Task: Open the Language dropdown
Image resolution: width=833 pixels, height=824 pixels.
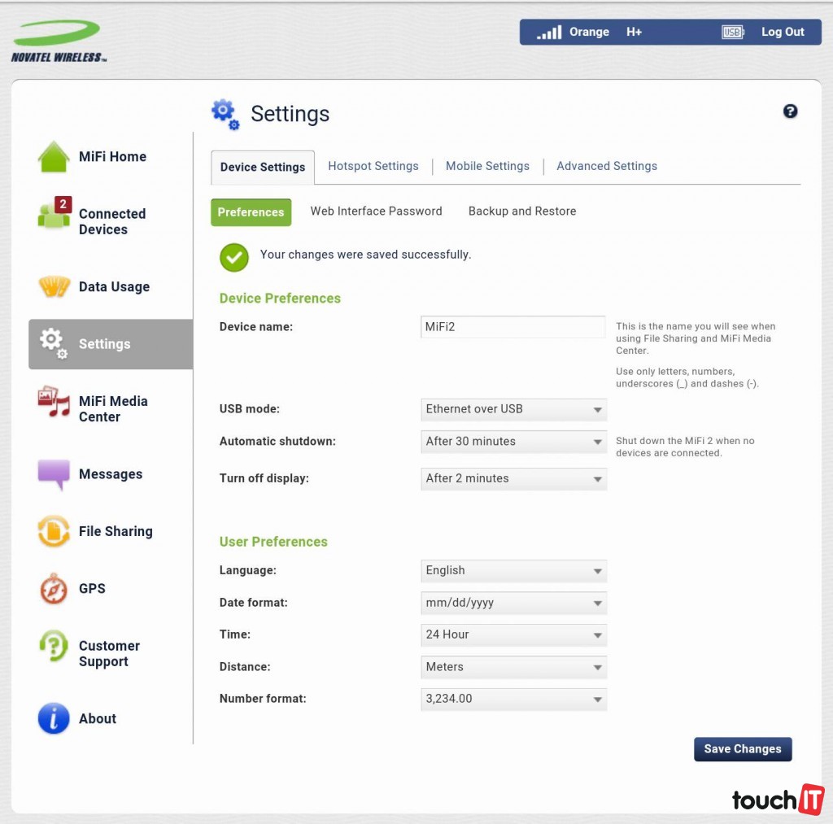Action: [513, 570]
